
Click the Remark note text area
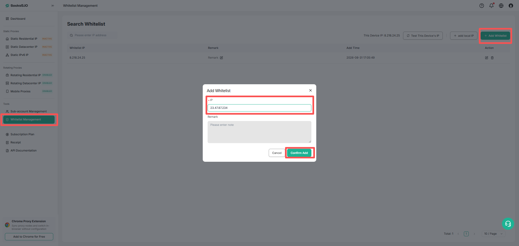pos(259,132)
